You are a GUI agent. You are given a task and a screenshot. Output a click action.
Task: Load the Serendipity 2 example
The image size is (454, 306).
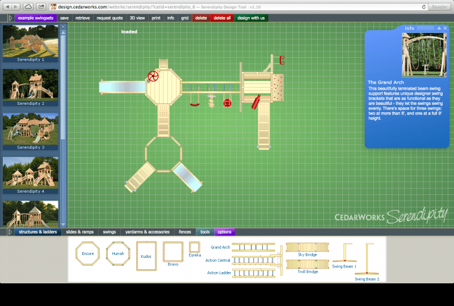[x=31, y=87]
